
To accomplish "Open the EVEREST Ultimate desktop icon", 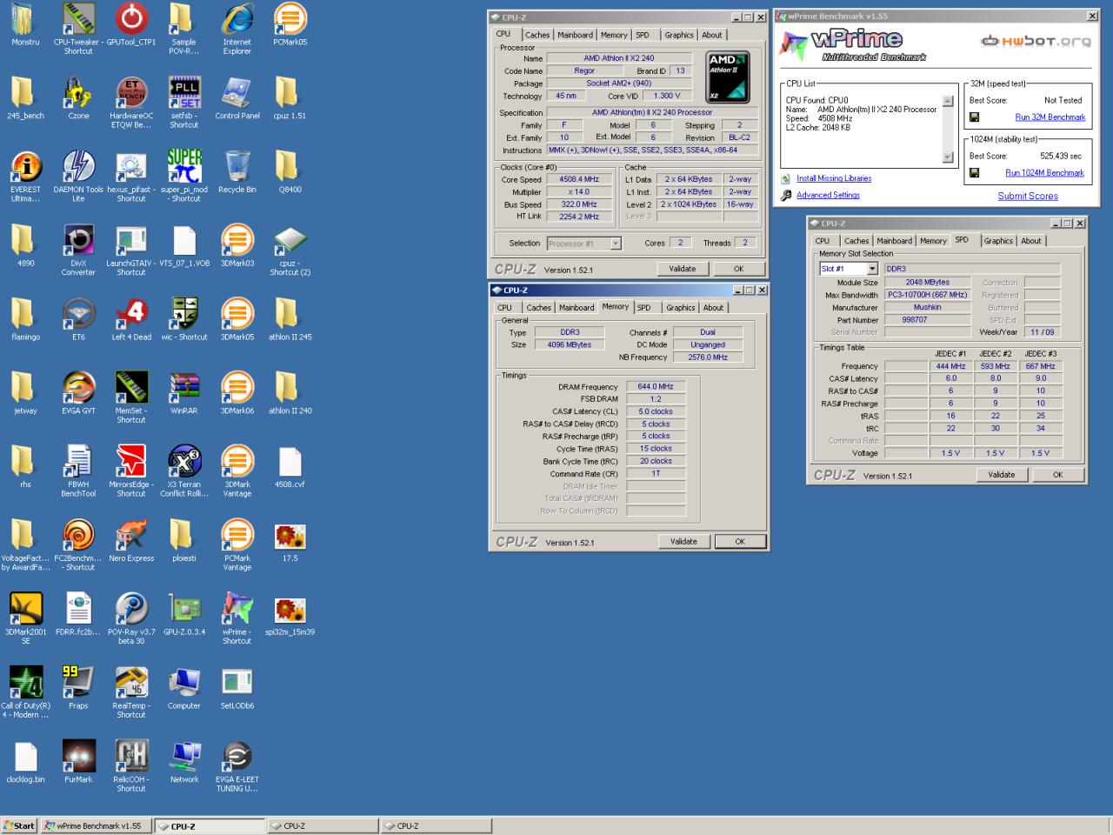I will point(25,167).
